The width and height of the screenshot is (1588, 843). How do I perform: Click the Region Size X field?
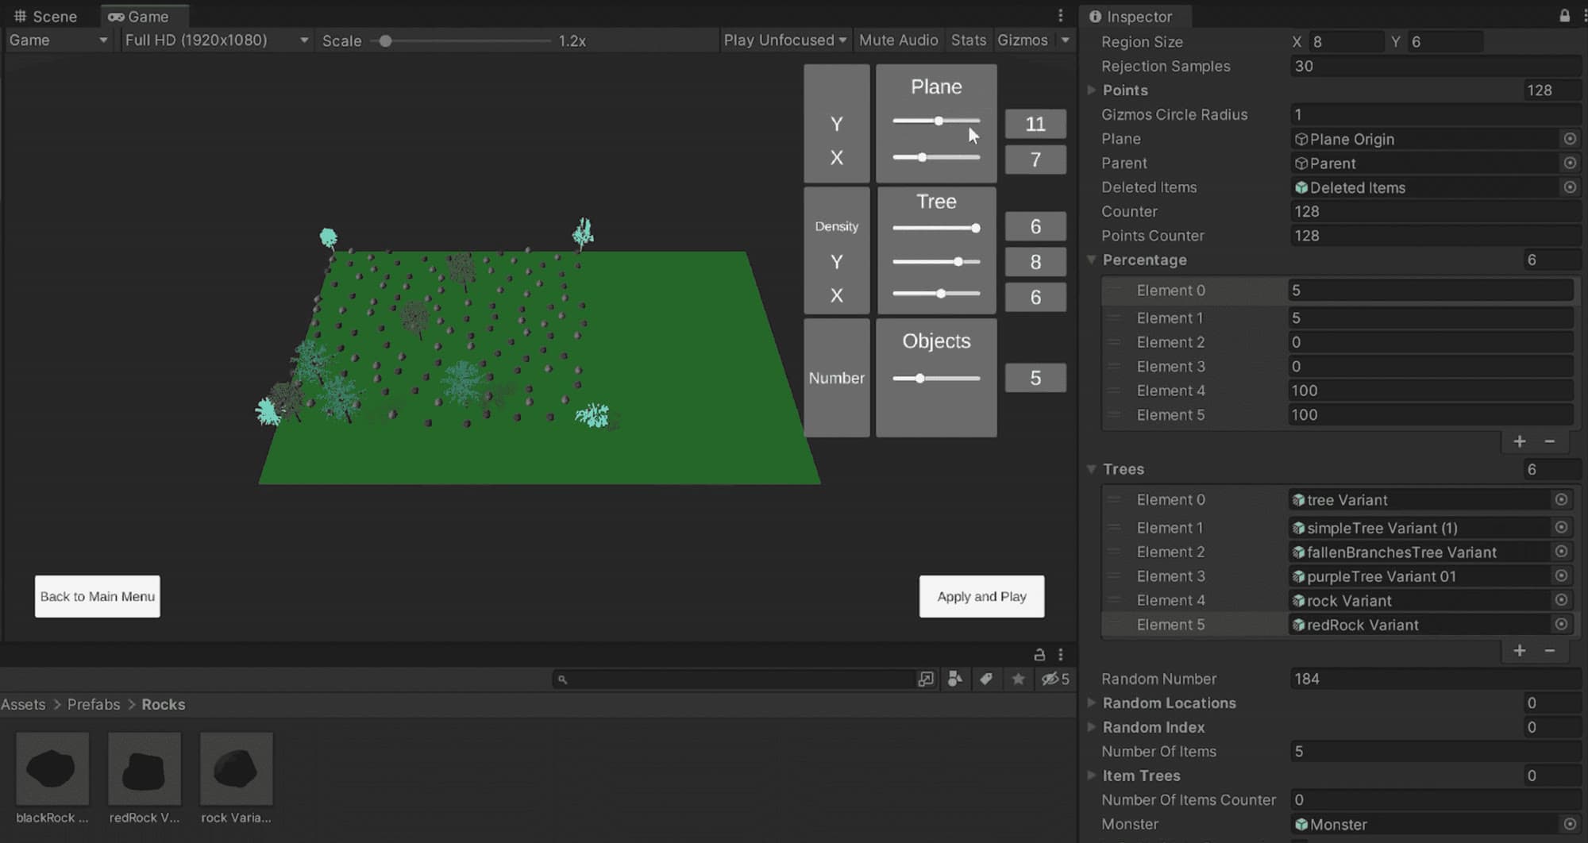pos(1347,41)
